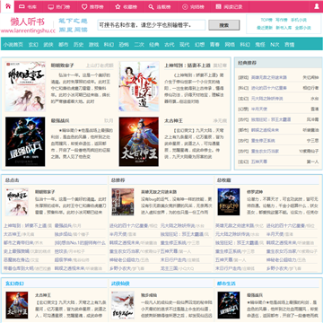Open 带着仓库到大明 in 总点击 list

pyautogui.click(x=19, y=268)
